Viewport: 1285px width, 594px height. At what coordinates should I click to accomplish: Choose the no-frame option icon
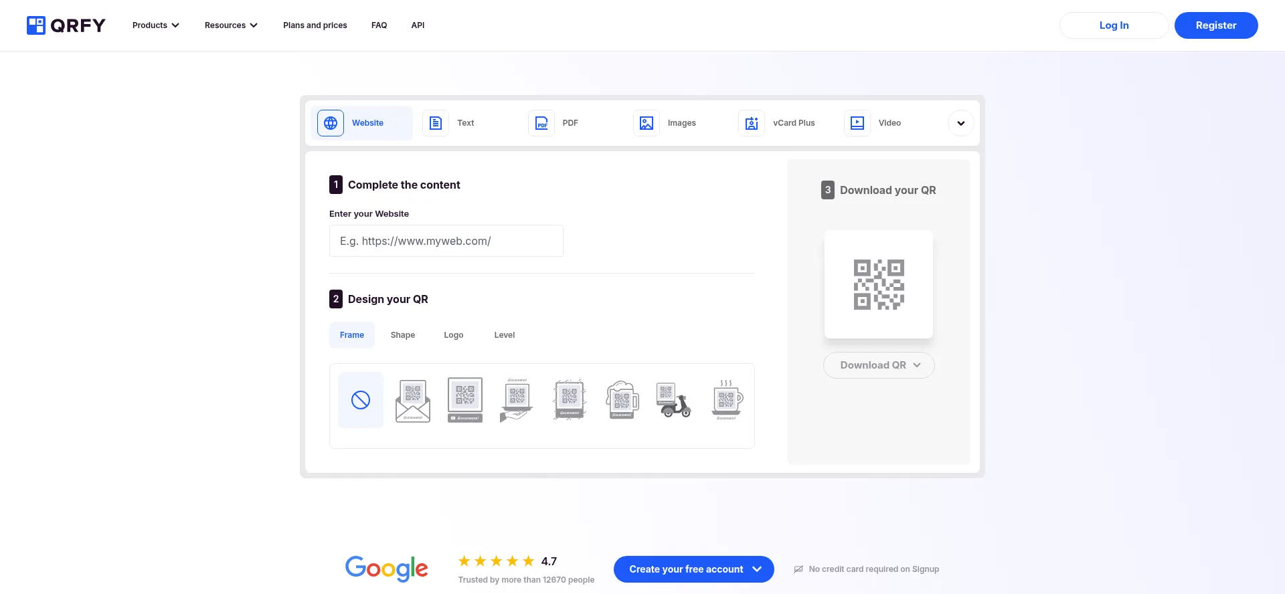point(361,400)
